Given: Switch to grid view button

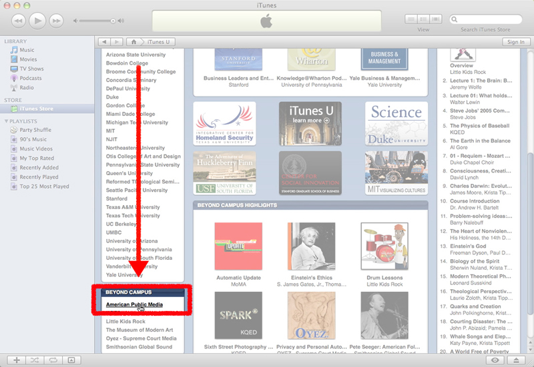Looking at the screenshot, I should [x=423, y=19].
